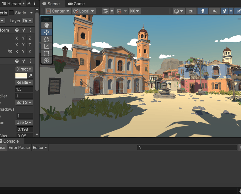Open the light color swatch picker
The height and width of the screenshot is (194, 241).
(21, 76)
